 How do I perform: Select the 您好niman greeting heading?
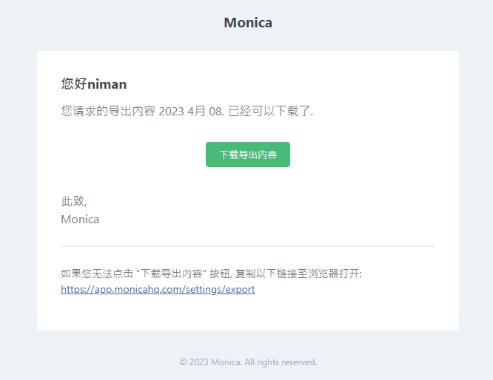[94, 84]
